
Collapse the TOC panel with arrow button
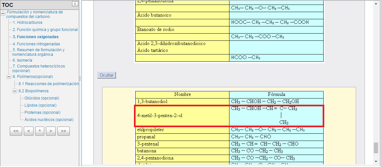point(75,4)
